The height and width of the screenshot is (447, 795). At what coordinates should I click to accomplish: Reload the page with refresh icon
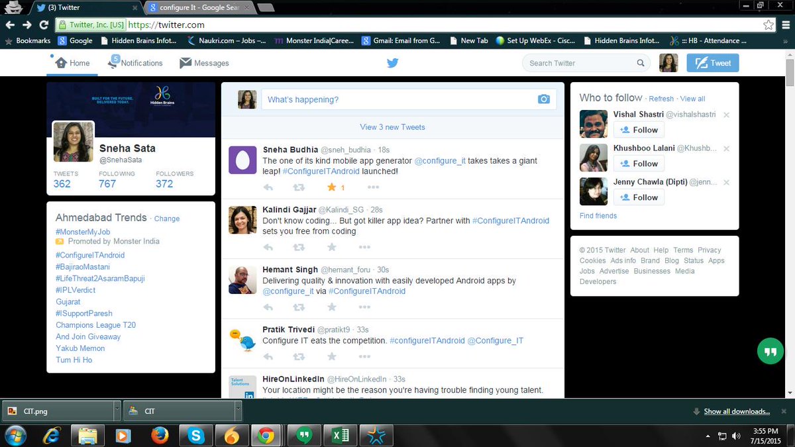(x=44, y=25)
